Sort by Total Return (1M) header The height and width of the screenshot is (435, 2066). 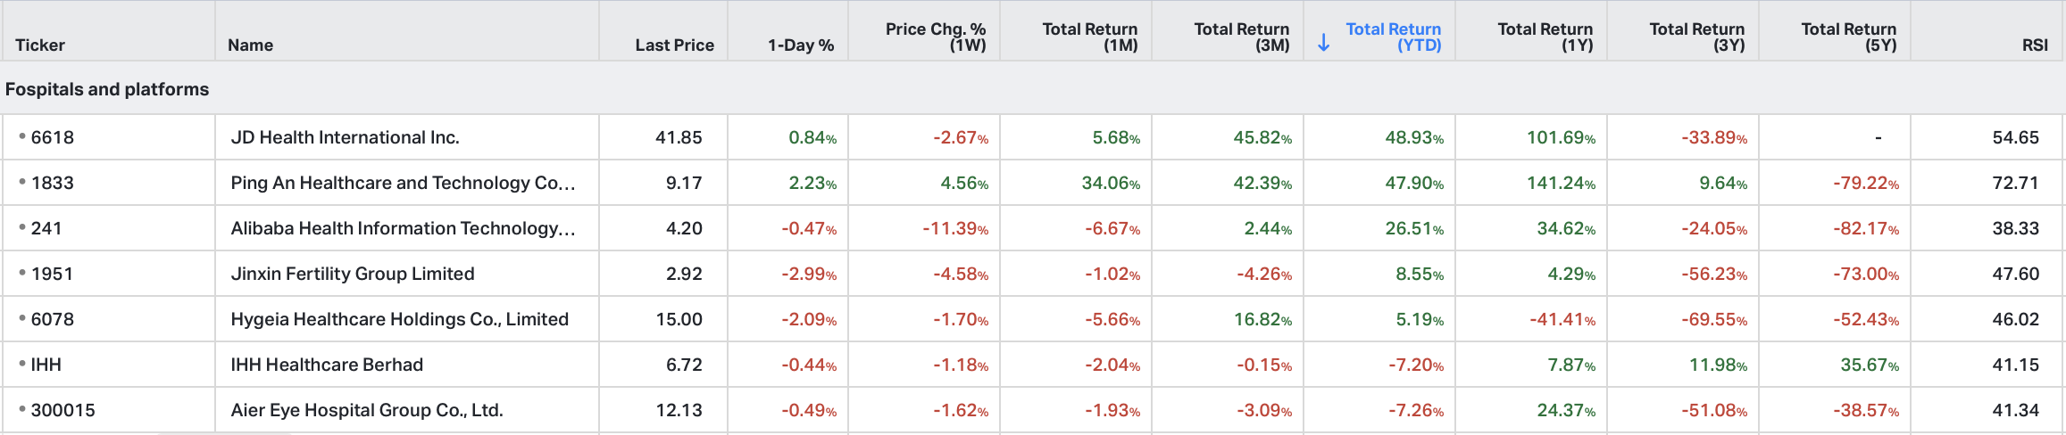pyautogui.click(x=1090, y=37)
